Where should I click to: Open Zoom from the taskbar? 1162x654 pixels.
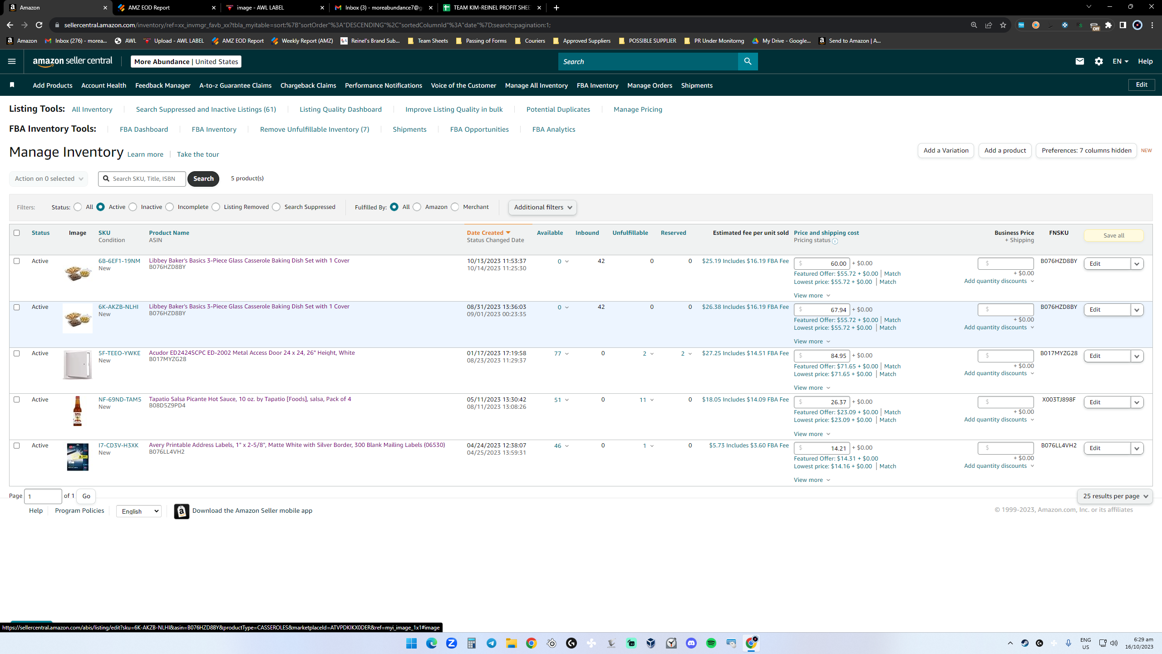click(x=452, y=643)
